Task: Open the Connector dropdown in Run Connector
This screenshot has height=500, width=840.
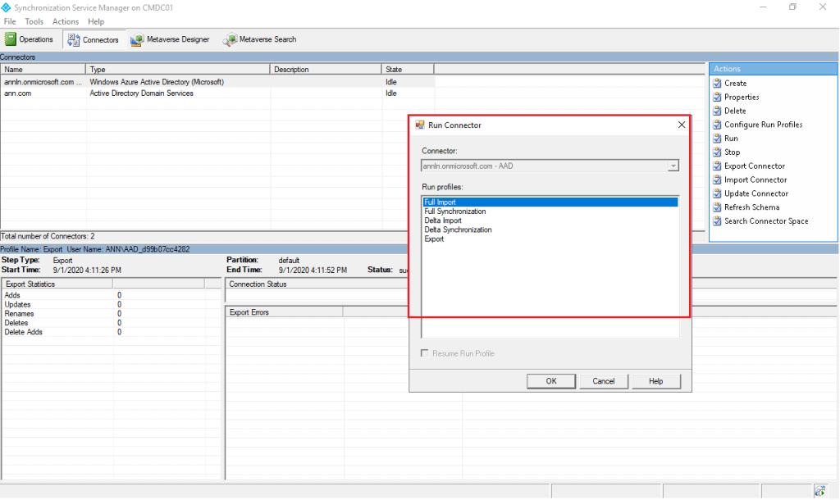Action: coord(673,166)
